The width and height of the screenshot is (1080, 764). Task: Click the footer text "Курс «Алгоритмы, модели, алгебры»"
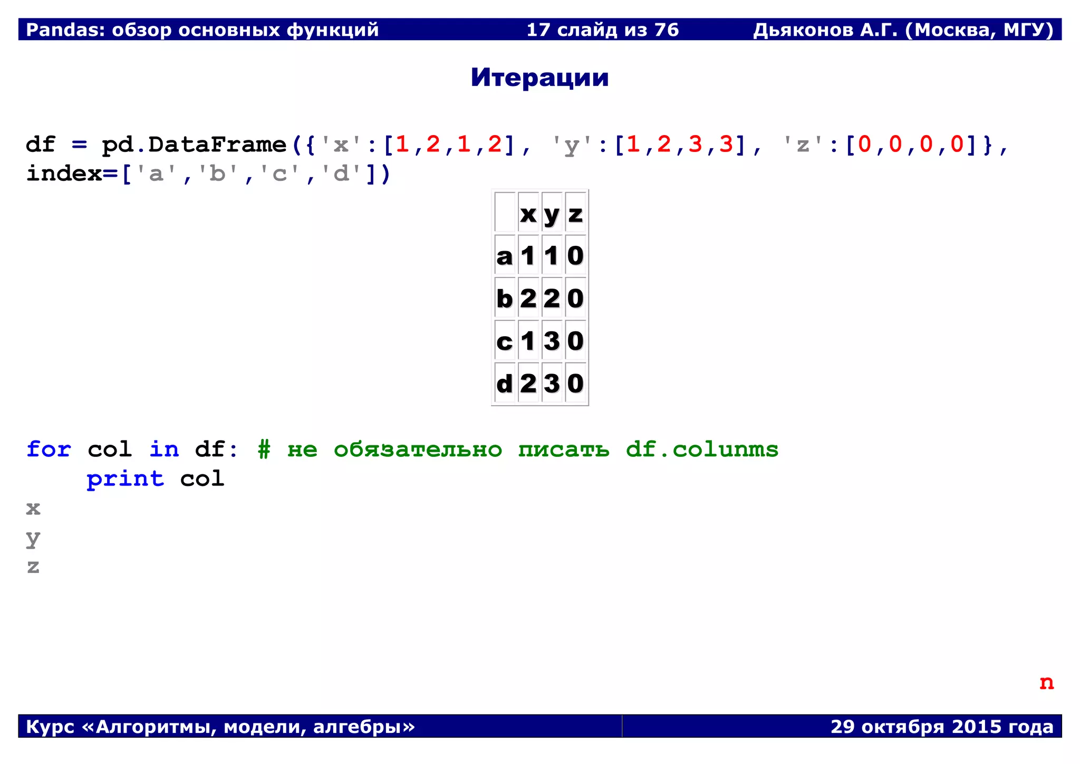pos(220,727)
